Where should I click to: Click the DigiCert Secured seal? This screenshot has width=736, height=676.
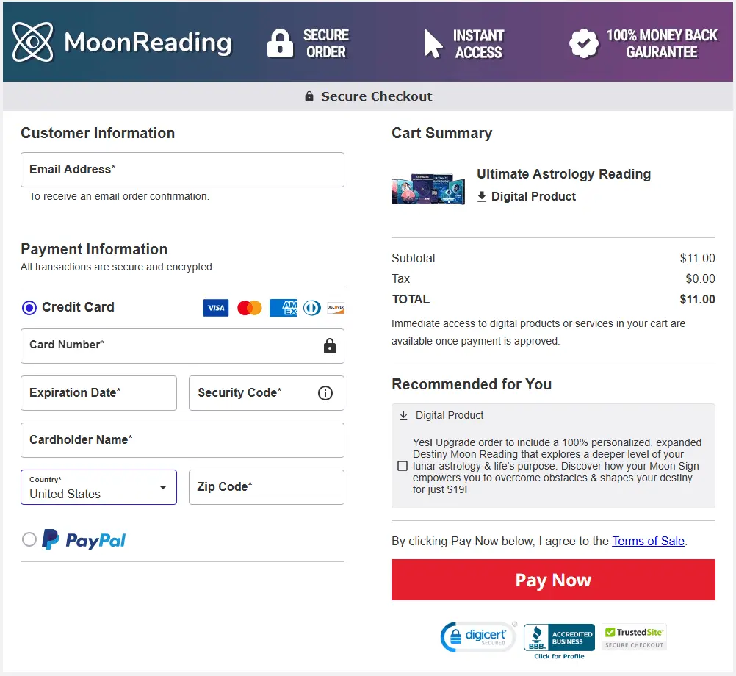coord(478,637)
